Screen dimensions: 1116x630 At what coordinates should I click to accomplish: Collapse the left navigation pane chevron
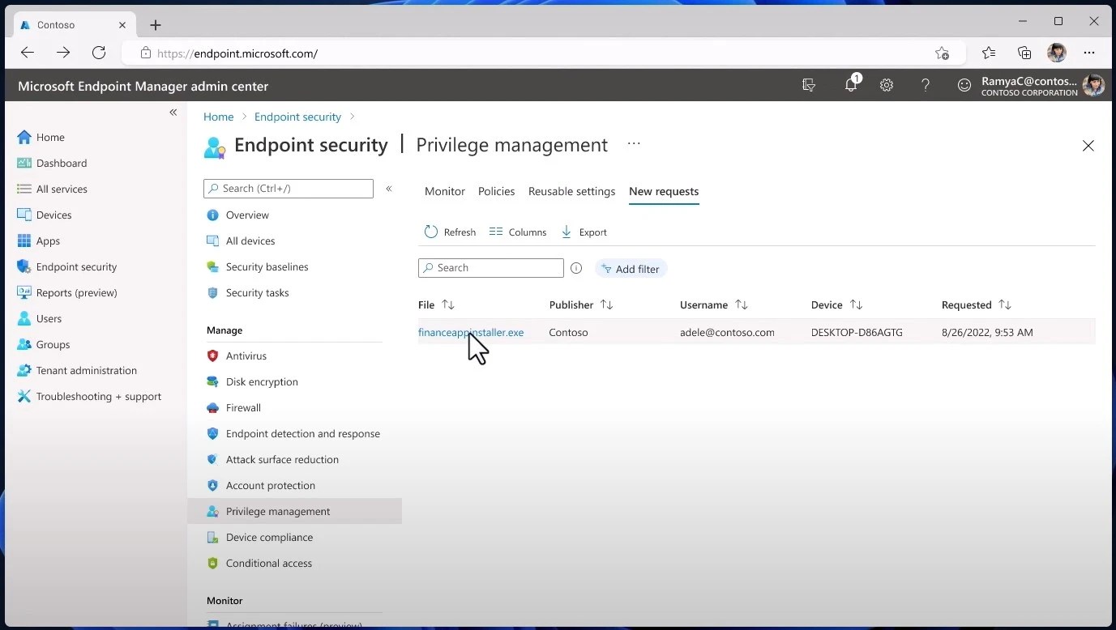tap(173, 112)
